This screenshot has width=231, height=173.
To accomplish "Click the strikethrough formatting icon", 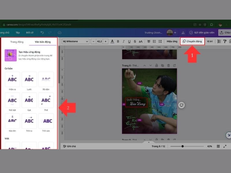I will coord(135,41).
